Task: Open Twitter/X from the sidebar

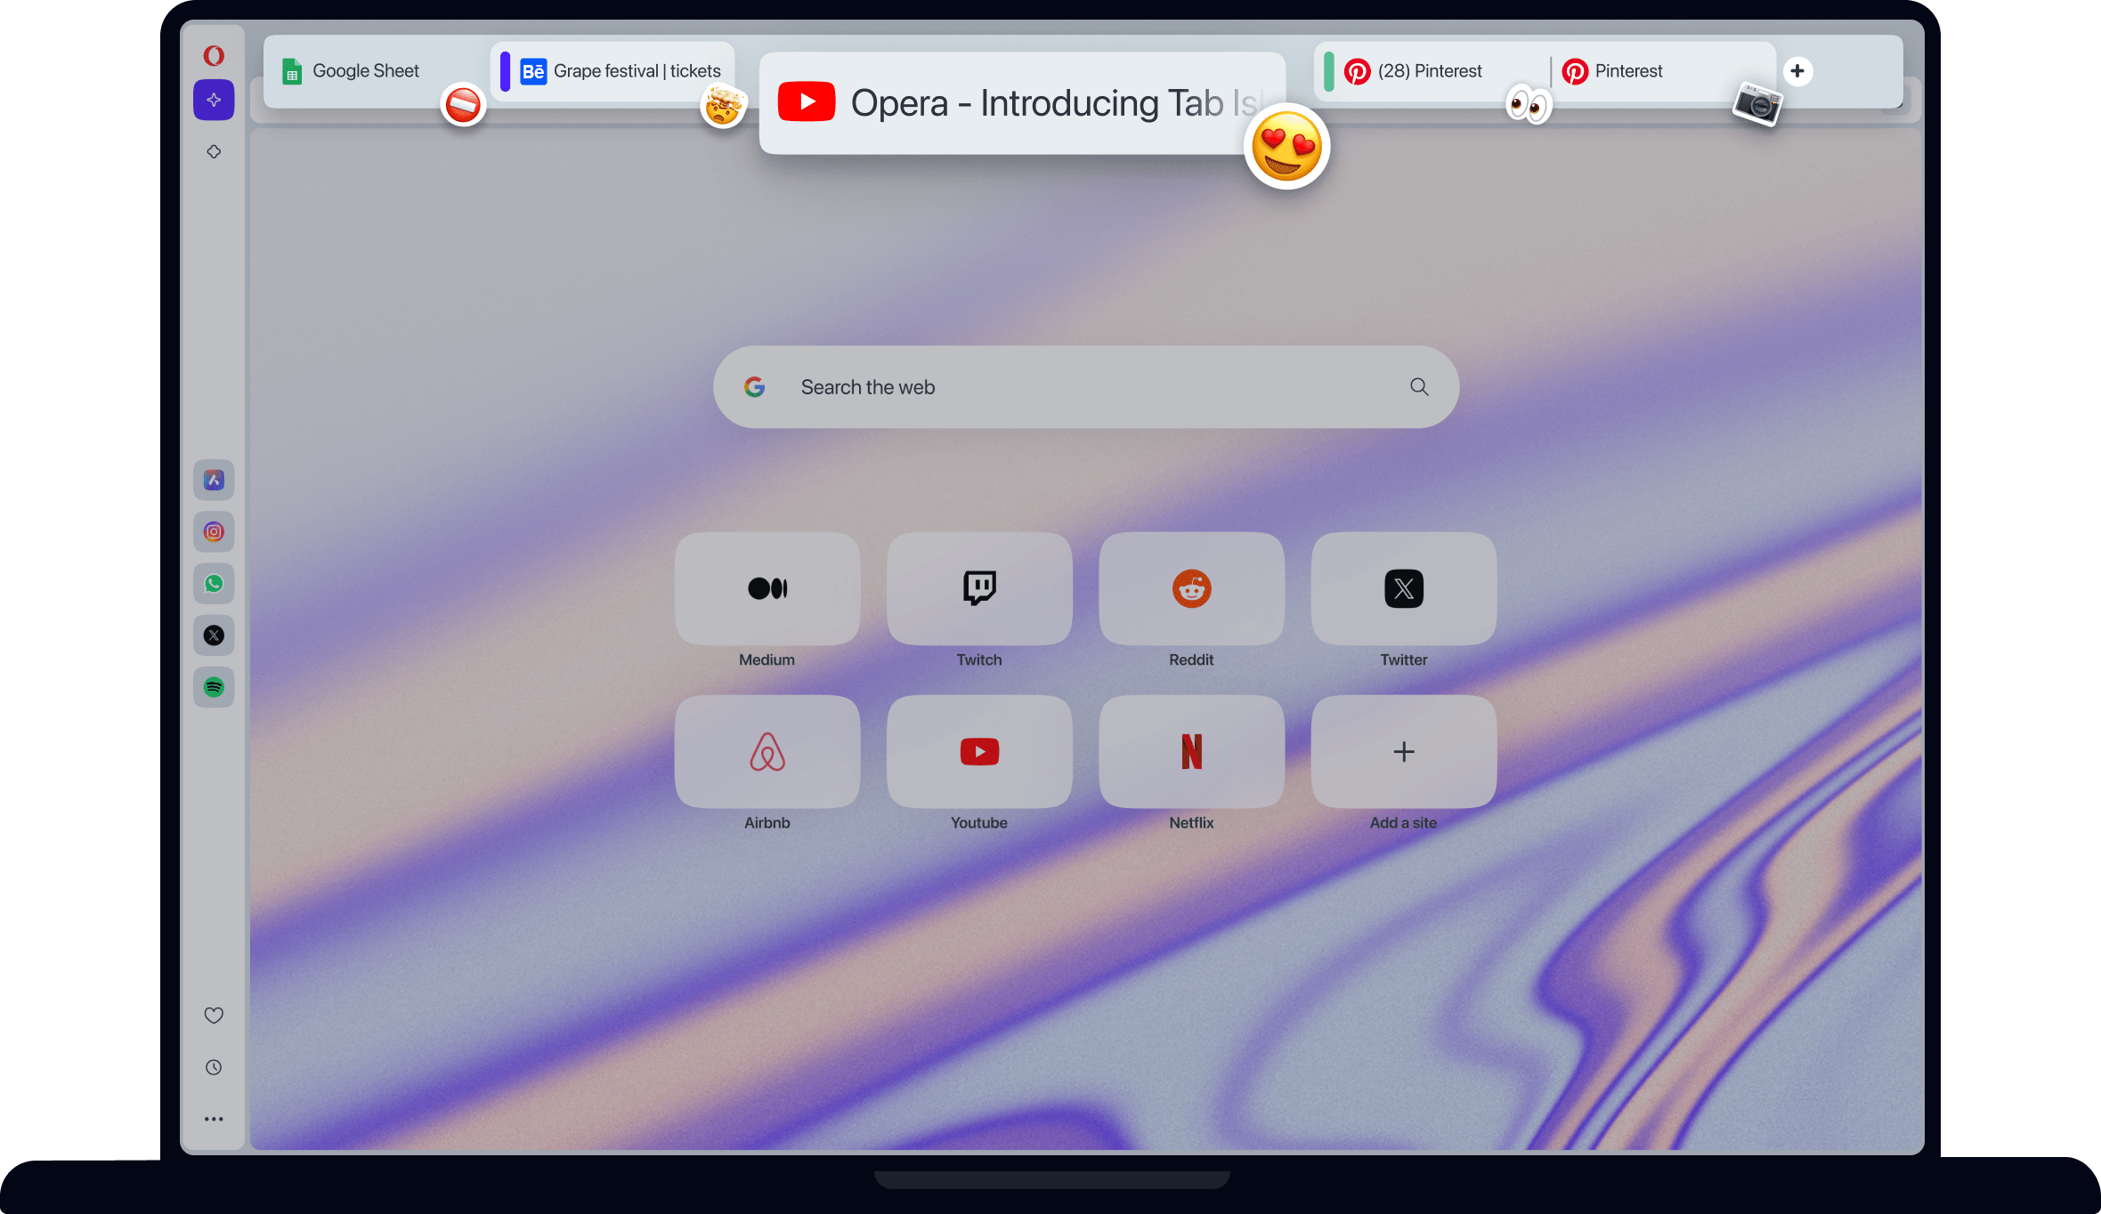Action: tap(214, 635)
